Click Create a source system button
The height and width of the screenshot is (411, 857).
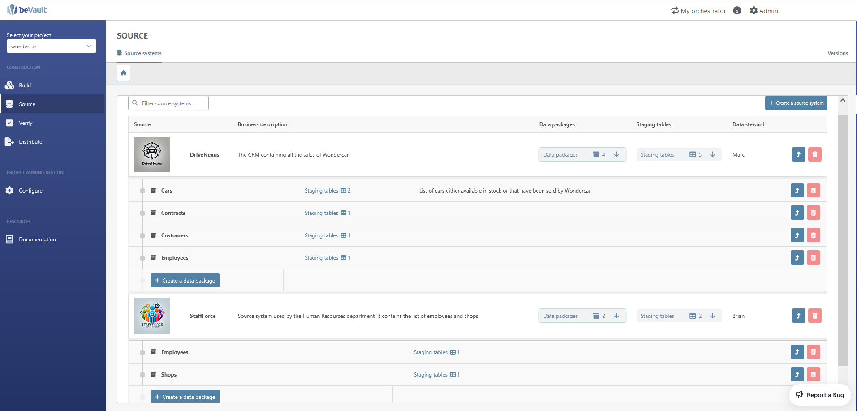796,103
